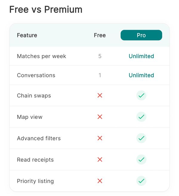Click the Priority listing row label
179x196 pixels.
click(x=36, y=181)
